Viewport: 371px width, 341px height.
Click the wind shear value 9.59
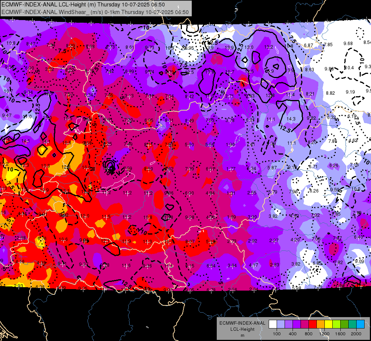[335, 190]
